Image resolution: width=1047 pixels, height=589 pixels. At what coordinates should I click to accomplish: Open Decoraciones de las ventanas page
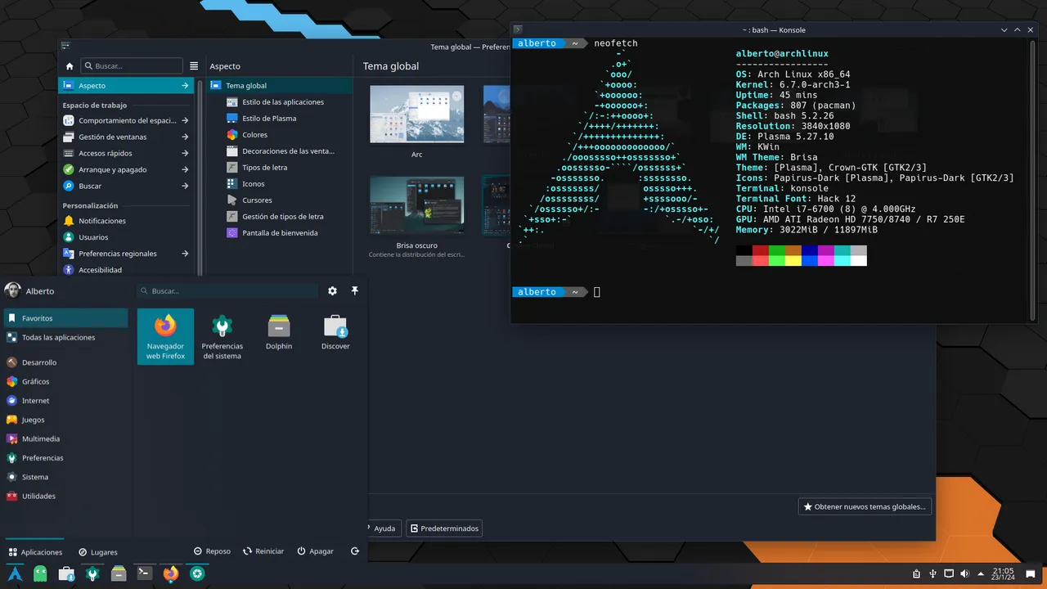[279, 151]
